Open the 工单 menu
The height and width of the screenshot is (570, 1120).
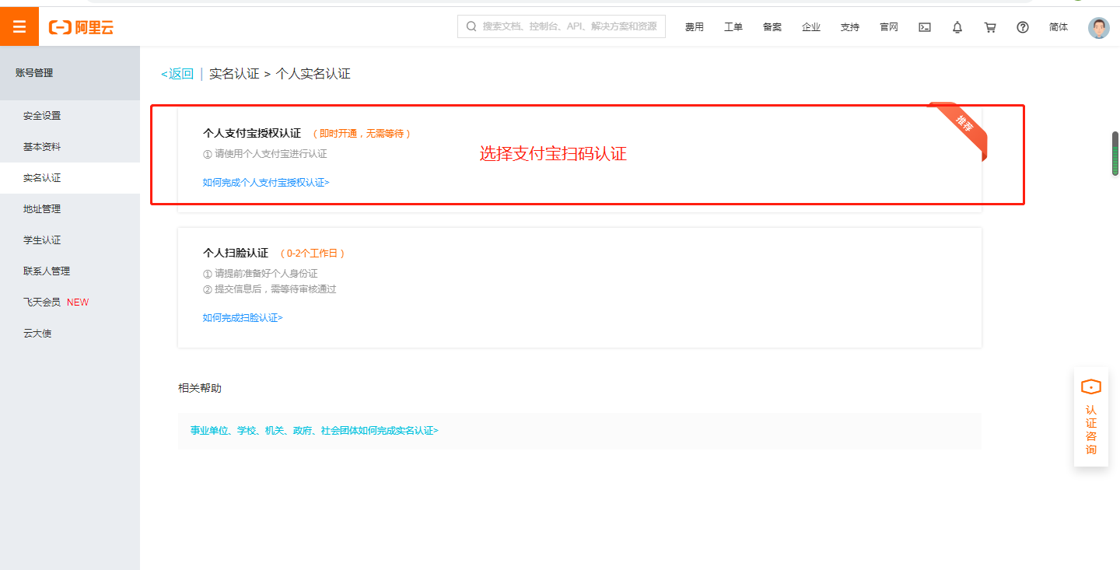[x=733, y=27]
